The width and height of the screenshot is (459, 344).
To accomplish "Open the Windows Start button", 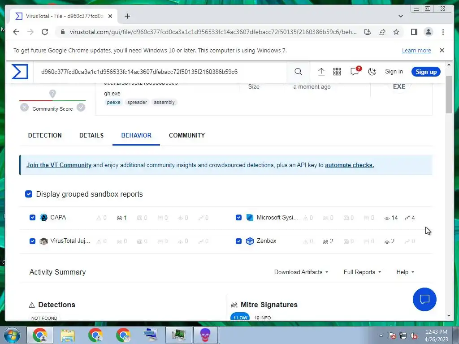I will pyautogui.click(x=12, y=335).
